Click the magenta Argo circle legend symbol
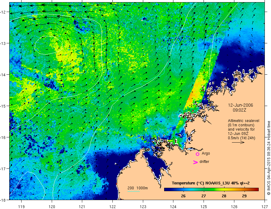This screenshot has width=271, height=209. click(x=197, y=154)
